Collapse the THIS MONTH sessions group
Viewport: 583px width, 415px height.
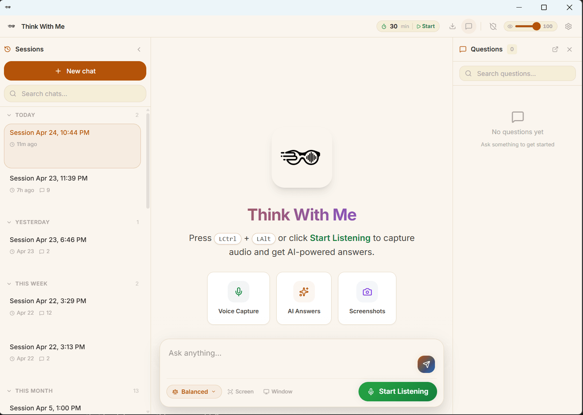pos(9,391)
